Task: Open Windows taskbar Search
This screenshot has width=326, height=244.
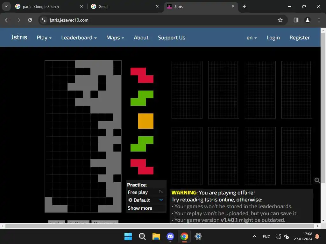Action: point(142,236)
